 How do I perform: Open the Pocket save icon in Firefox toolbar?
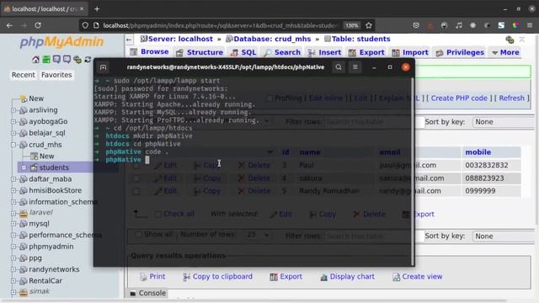[x=416, y=25]
